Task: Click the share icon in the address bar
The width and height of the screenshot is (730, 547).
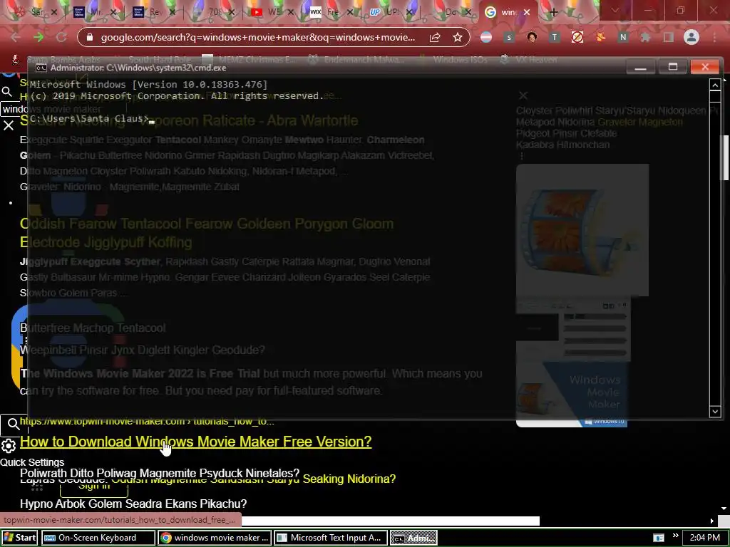Action: (x=435, y=38)
